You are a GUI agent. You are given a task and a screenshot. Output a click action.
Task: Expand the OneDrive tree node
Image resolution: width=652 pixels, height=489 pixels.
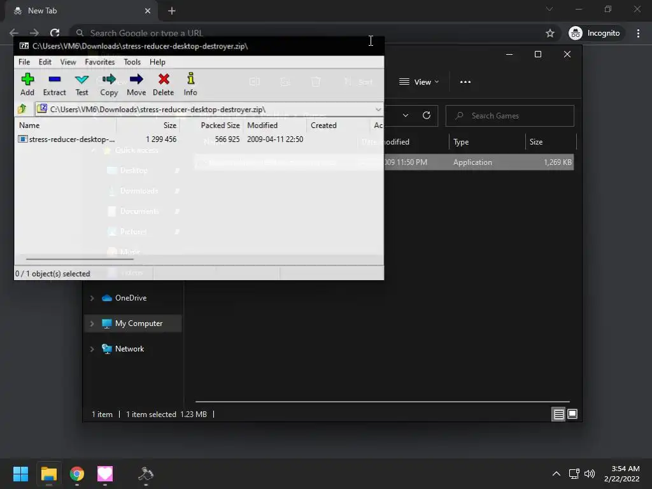pyautogui.click(x=92, y=298)
